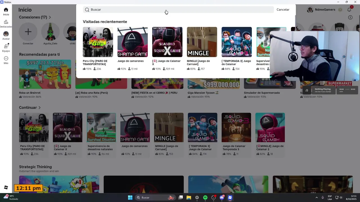Click the info icon in Conexiones row

point(350,17)
